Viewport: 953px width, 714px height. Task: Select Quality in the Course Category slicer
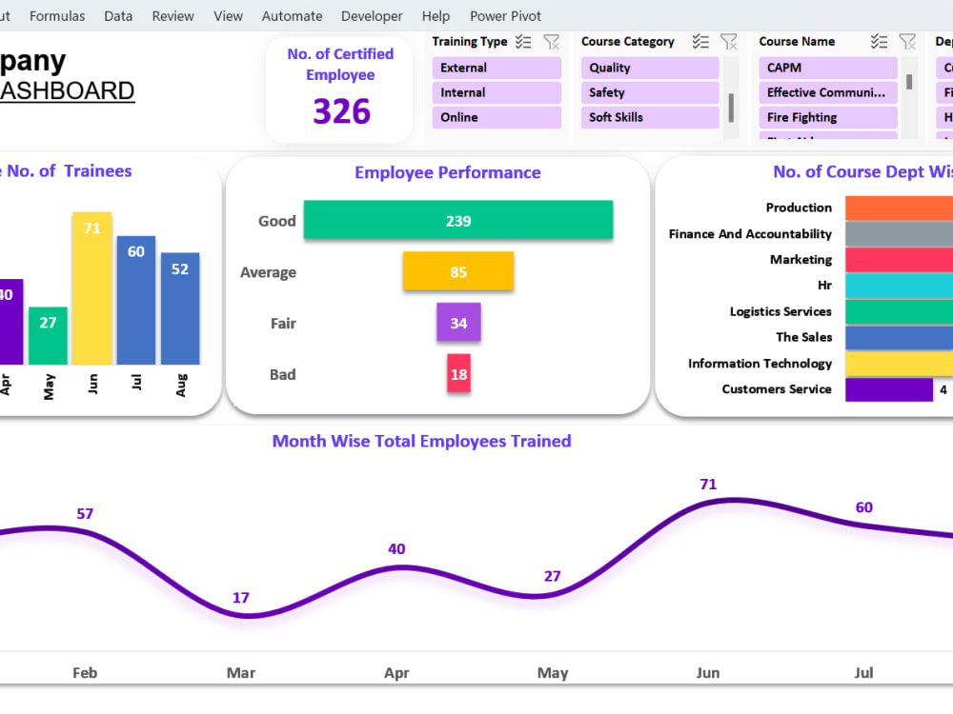649,67
